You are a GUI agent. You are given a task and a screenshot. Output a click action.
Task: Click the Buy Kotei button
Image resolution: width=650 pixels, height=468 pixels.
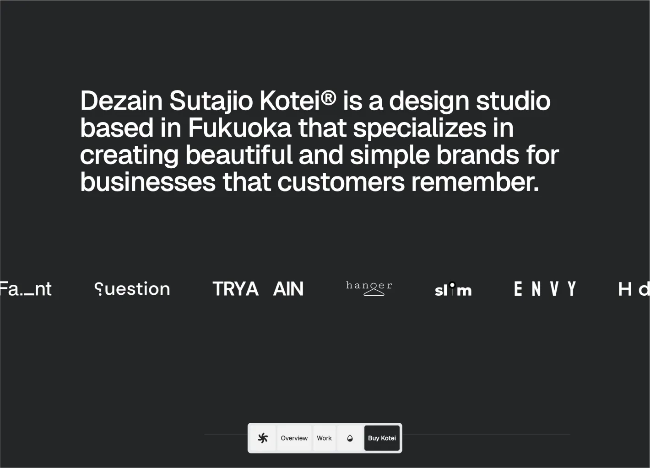click(382, 438)
